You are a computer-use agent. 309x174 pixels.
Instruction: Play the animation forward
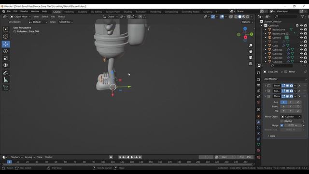coord(132,157)
